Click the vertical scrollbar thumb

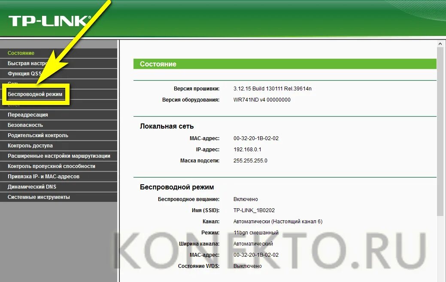point(440,131)
